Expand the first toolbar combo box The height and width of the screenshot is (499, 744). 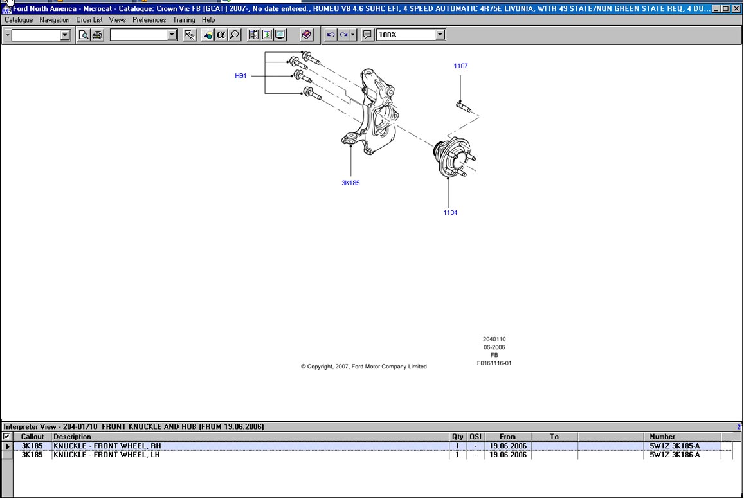65,35
